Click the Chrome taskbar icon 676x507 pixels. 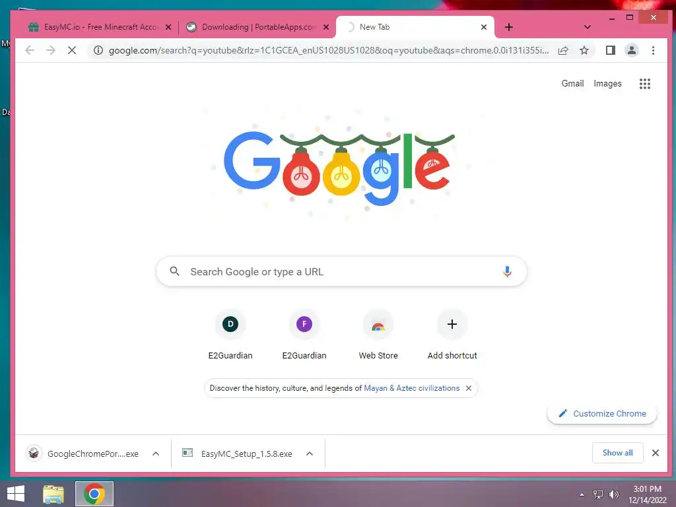pyautogui.click(x=94, y=494)
